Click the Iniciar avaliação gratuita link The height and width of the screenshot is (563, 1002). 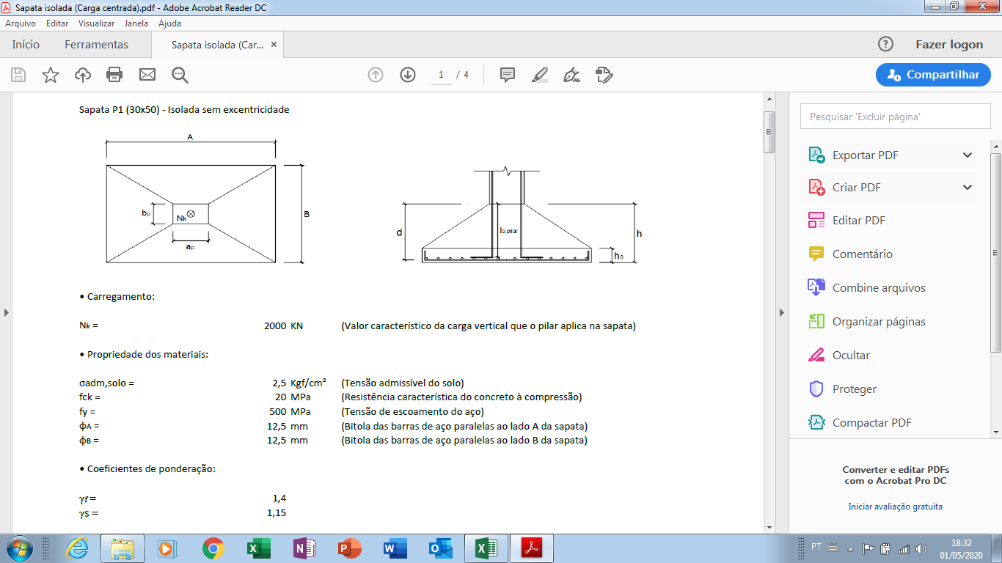[x=895, y=507]
